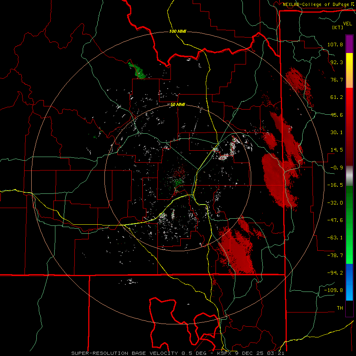Click the Super-Resolution Base Velocity caption
This screenshot has width=356, height=356.
(178, 353)
